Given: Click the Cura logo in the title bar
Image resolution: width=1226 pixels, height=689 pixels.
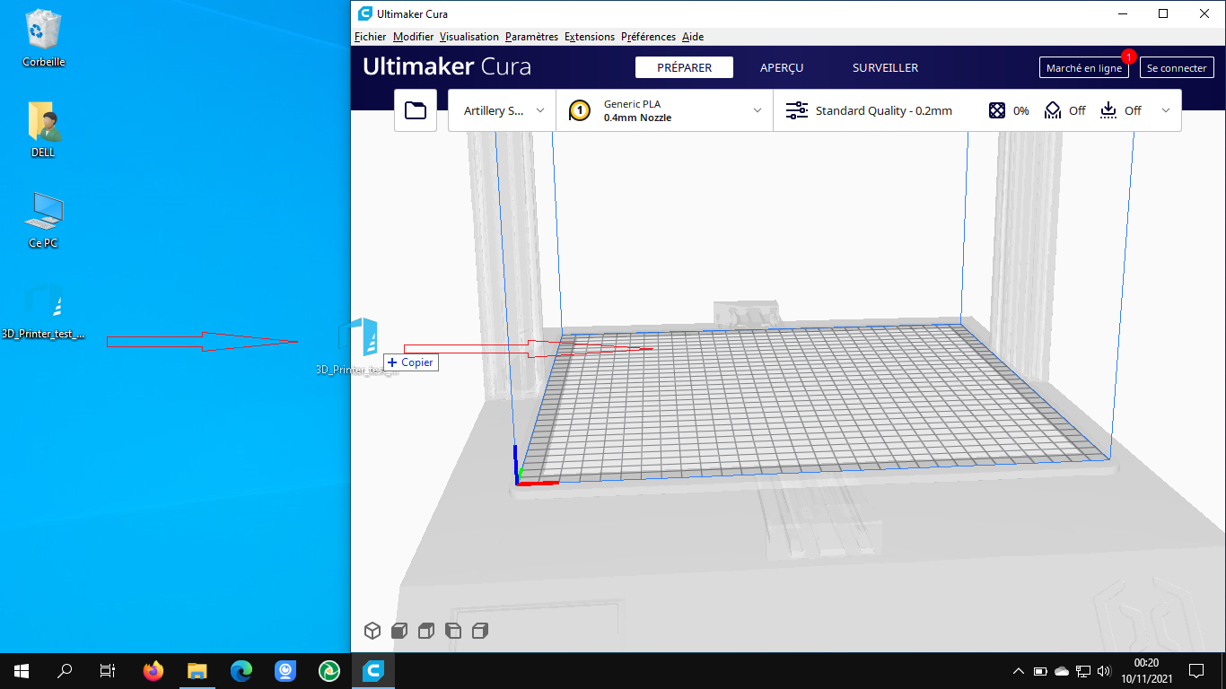Looking at the screenshot, I should (364, 13).
